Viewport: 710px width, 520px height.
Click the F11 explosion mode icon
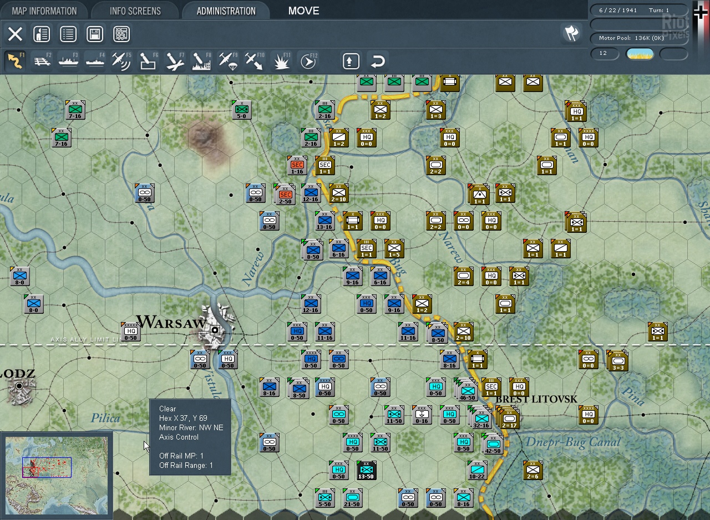click(x=281, y=61)
